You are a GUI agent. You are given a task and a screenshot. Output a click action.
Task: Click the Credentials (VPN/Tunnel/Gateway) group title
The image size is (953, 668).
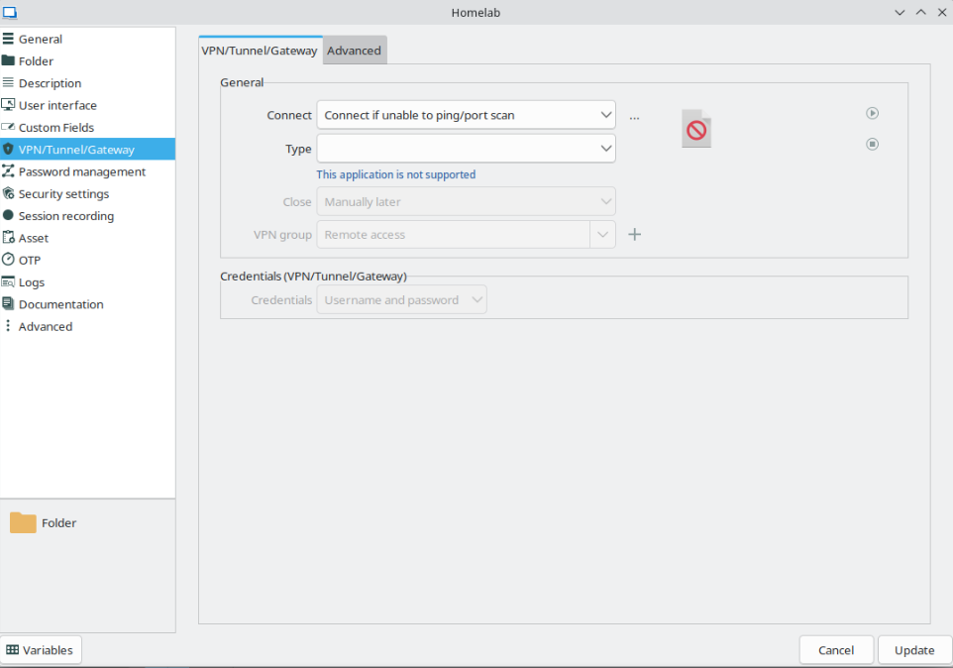[x=314, y=276]
